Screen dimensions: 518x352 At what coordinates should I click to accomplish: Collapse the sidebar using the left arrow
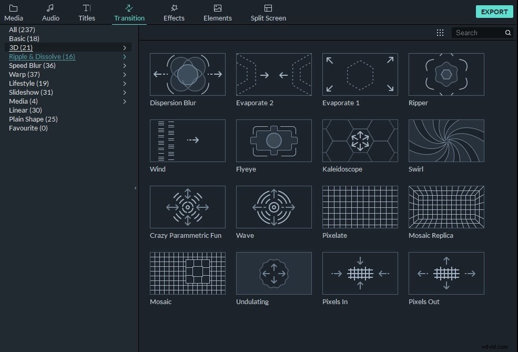pyautogui.click(x=135, y=187)
